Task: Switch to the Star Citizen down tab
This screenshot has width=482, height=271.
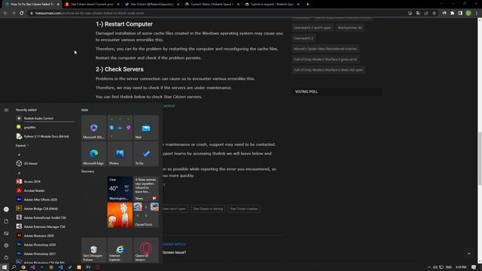Action: pyautogui.click(x=92, y=5)
